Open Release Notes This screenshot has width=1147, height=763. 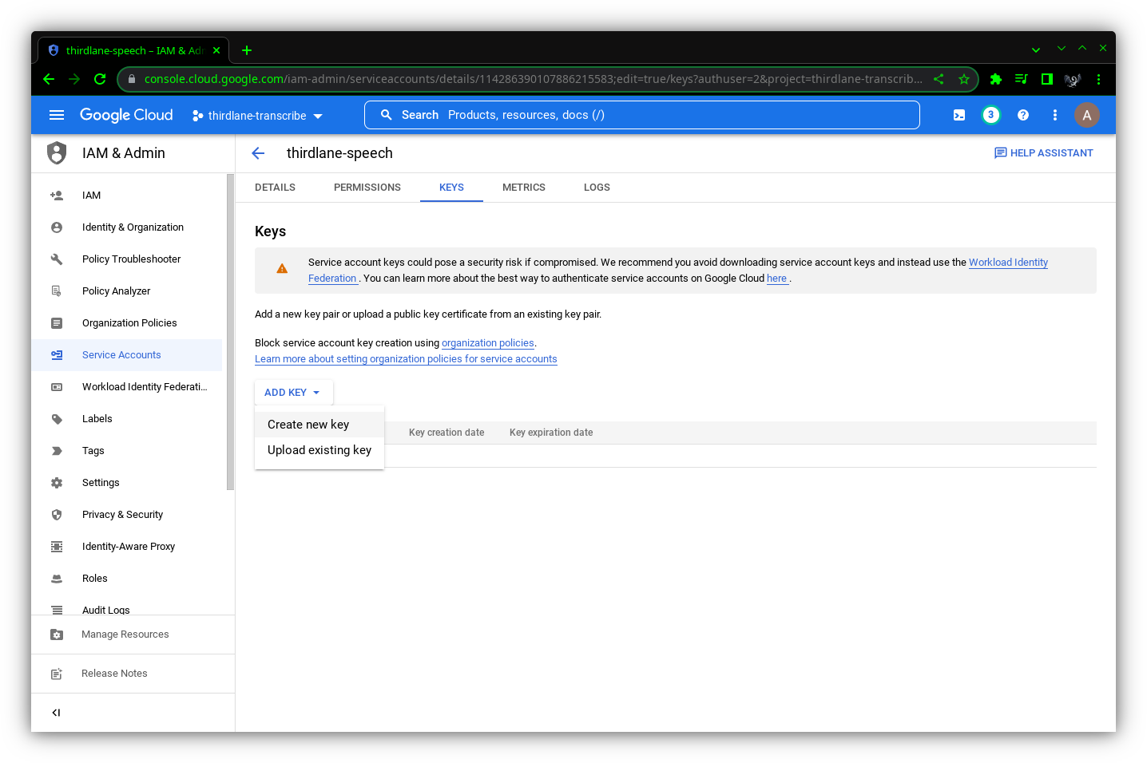point(133,674)
